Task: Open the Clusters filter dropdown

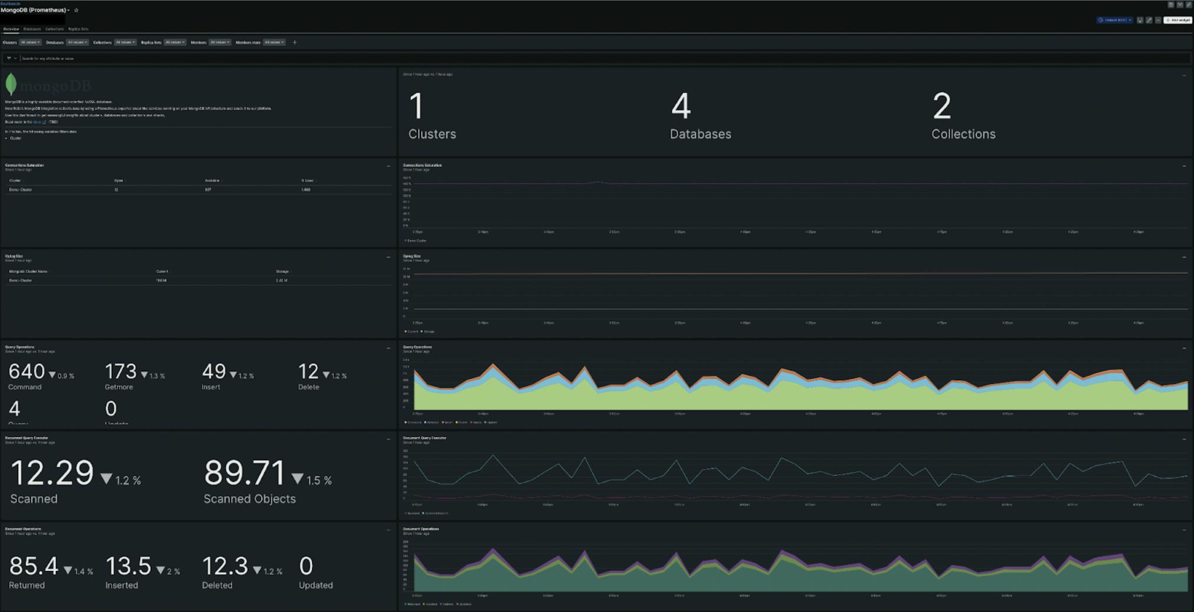Action: 30,42
